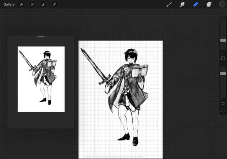Redo the stroke using sidebar arrow

223,111
